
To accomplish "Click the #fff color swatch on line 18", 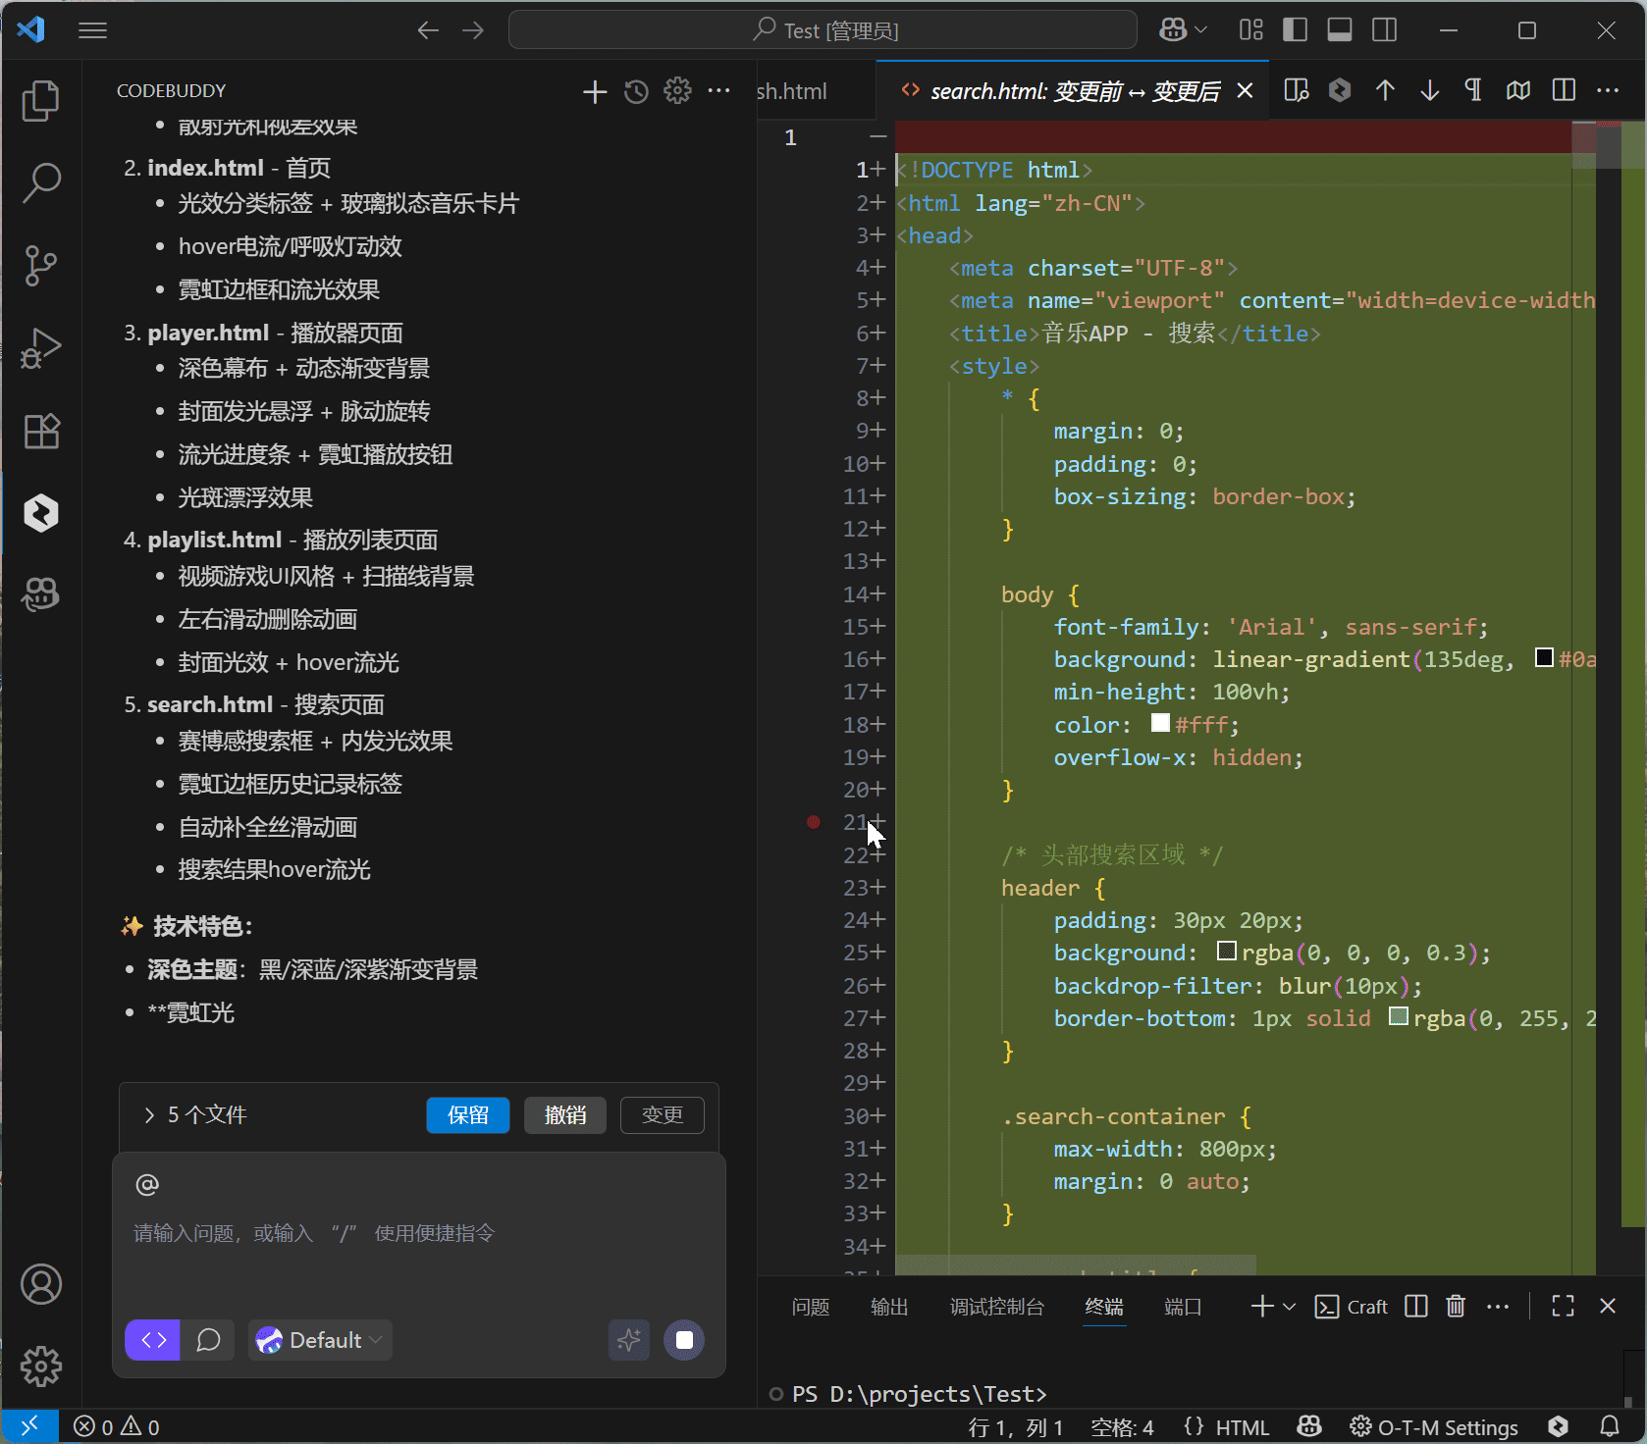I will pyautogui.click(x=1159, y=723).
